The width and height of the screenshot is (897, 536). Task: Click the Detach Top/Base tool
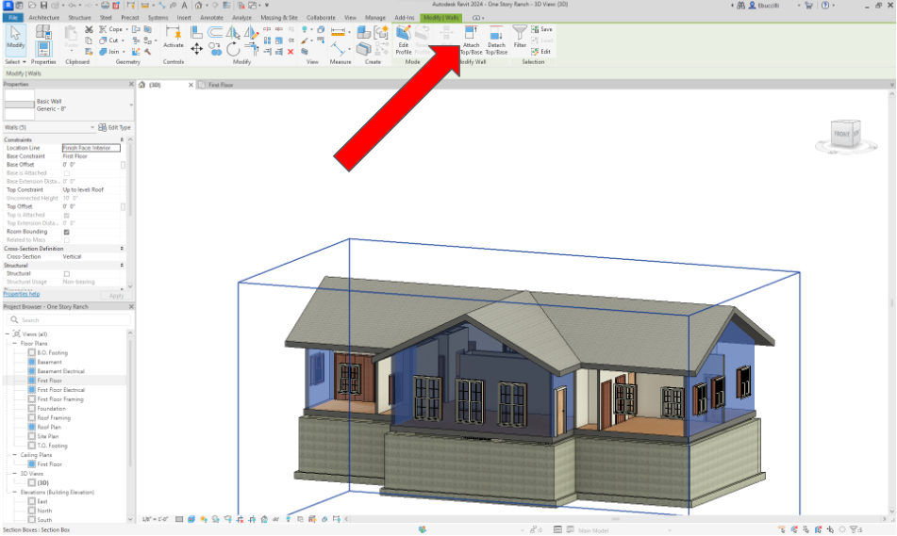tap(496, 40)
